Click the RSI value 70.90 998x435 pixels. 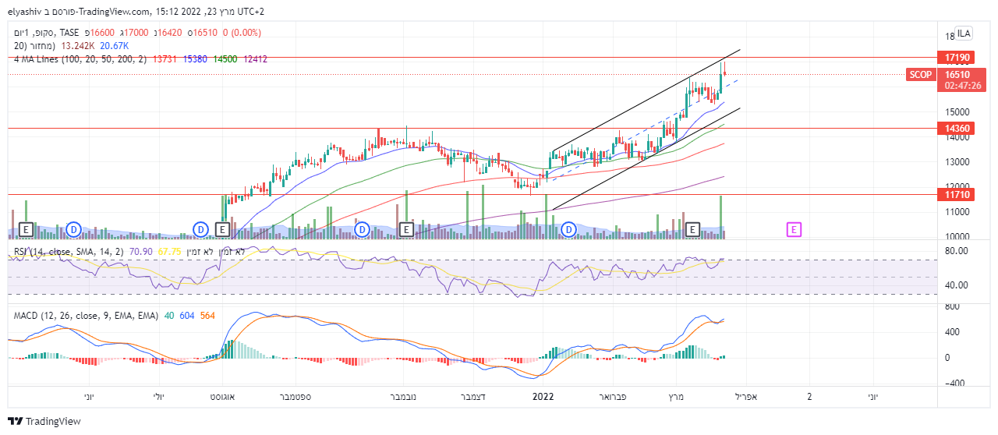coord(142,252)
